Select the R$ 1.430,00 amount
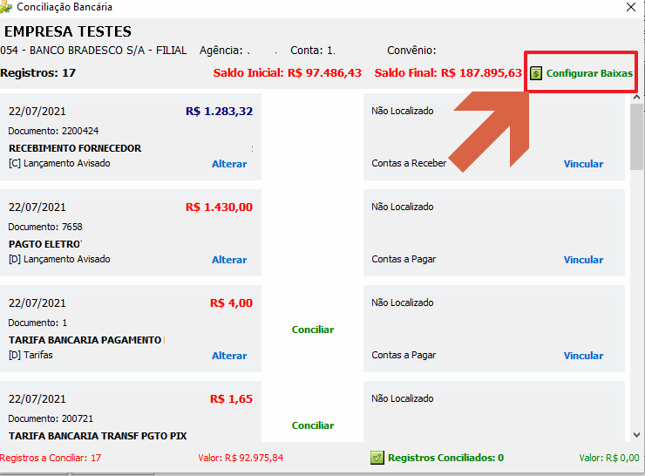This screenshot has height=476, width=645. click(x=219, y=207)
